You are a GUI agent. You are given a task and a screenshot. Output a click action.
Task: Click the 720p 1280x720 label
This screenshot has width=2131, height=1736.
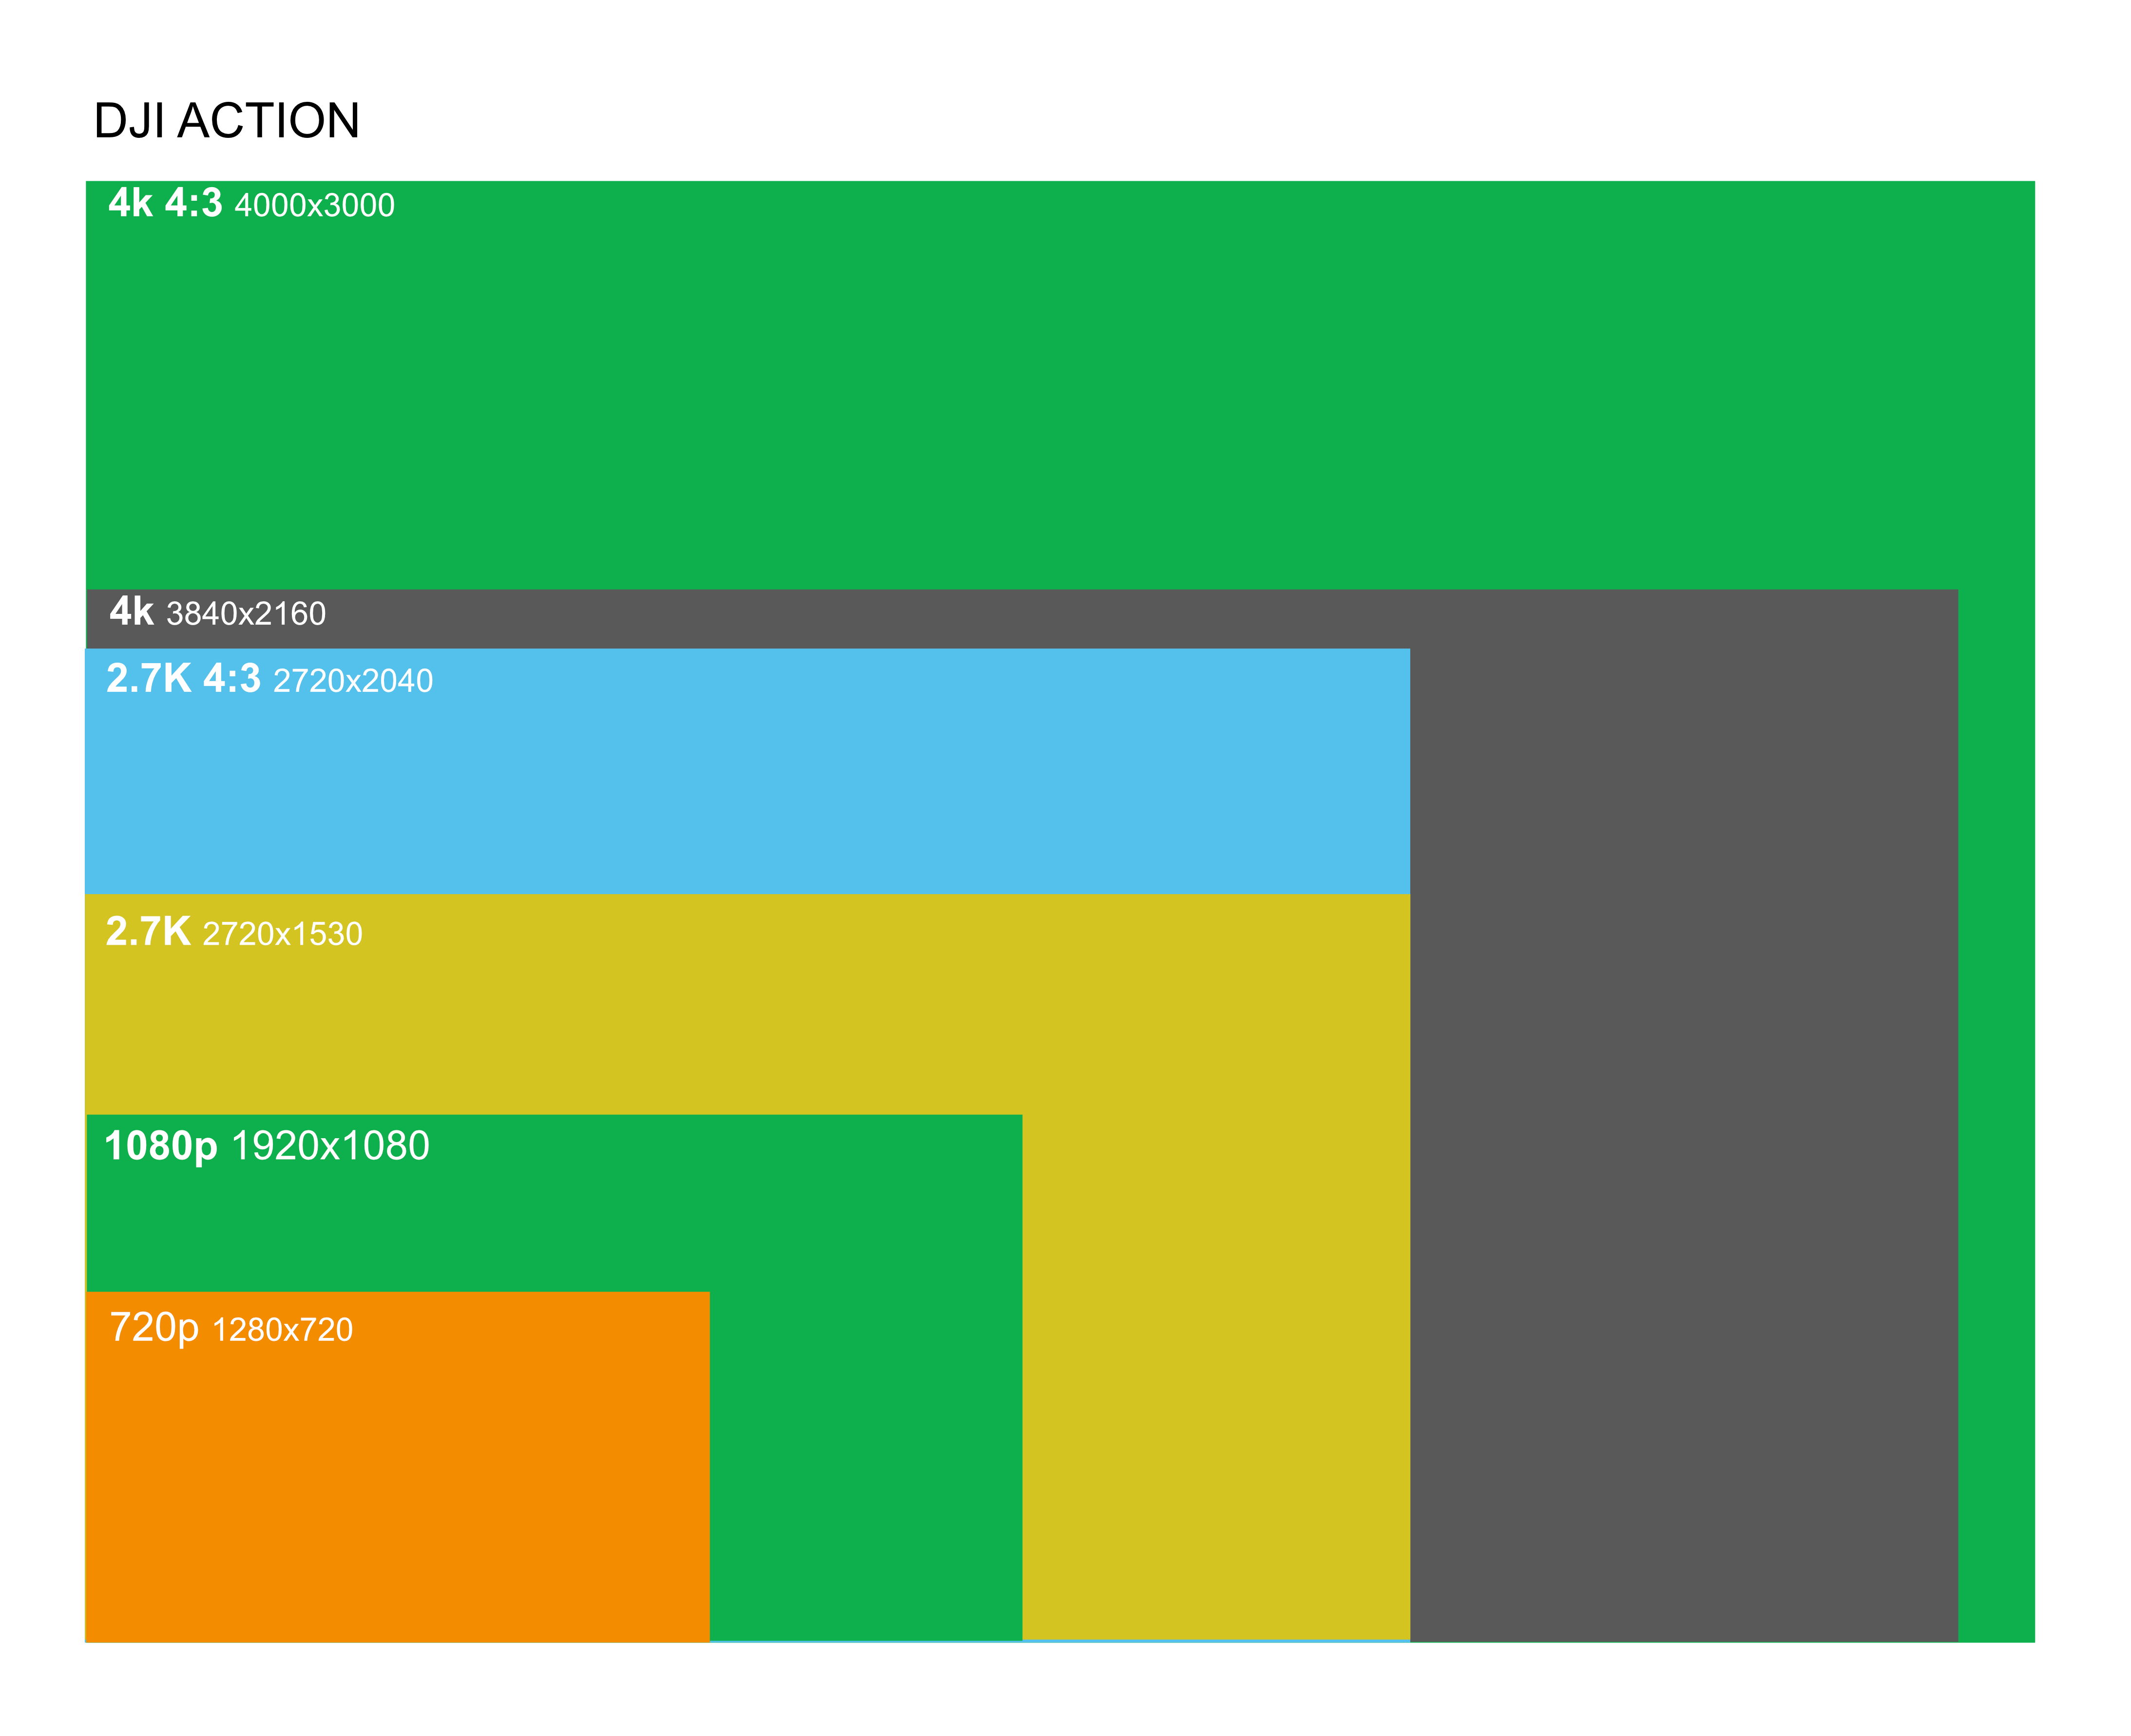(231, 1329)
